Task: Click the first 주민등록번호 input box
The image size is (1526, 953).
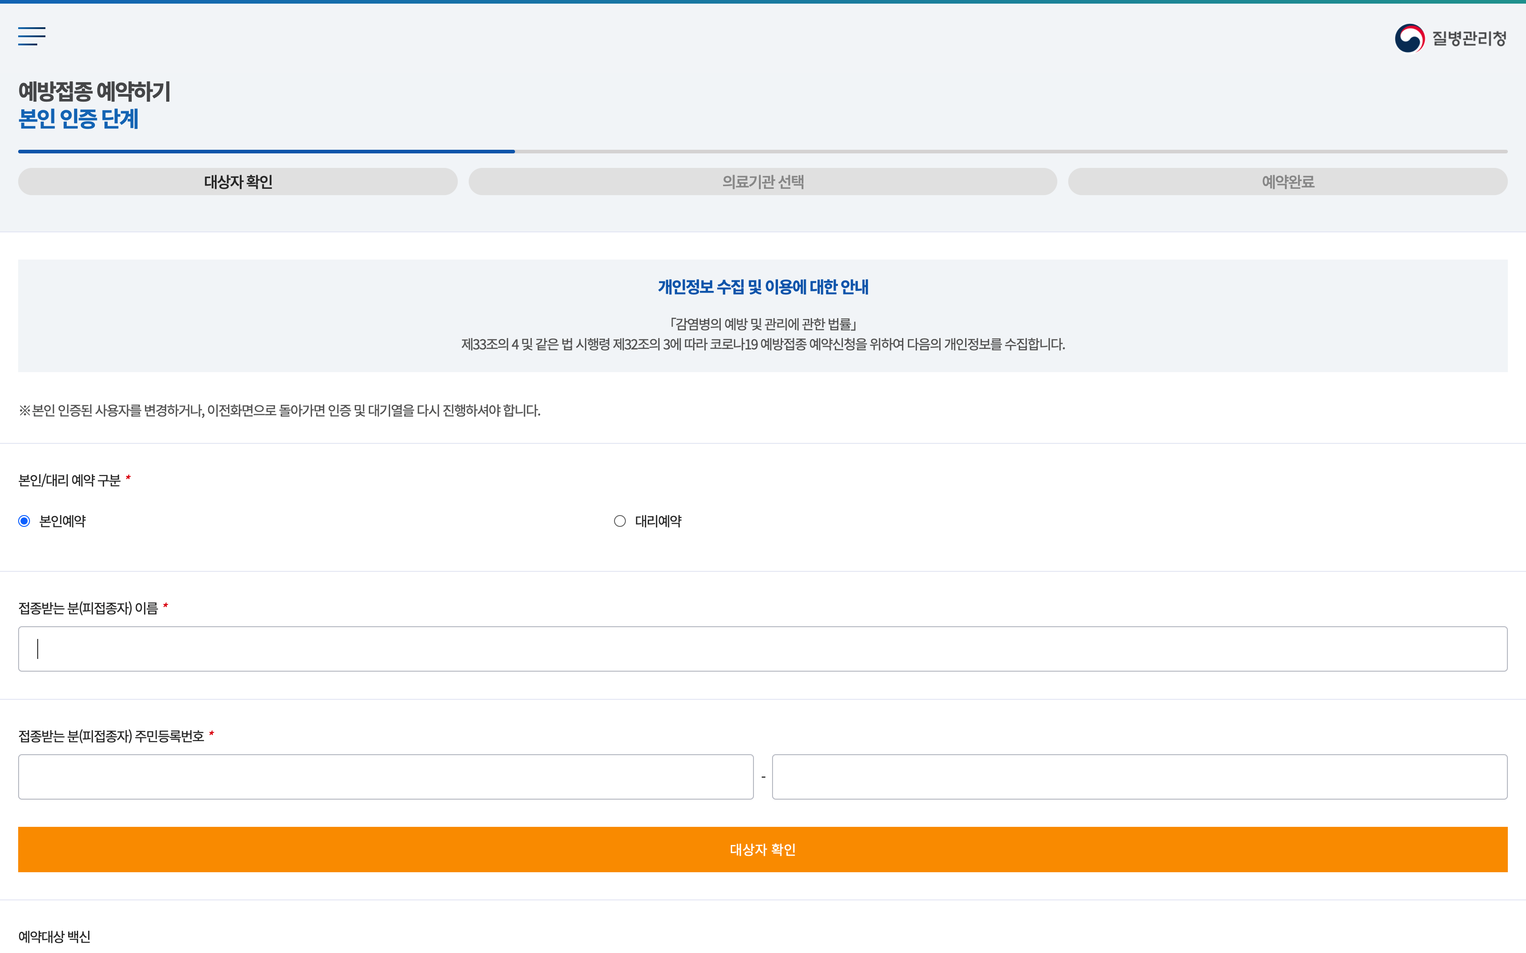Action: (x=386, y=776)
